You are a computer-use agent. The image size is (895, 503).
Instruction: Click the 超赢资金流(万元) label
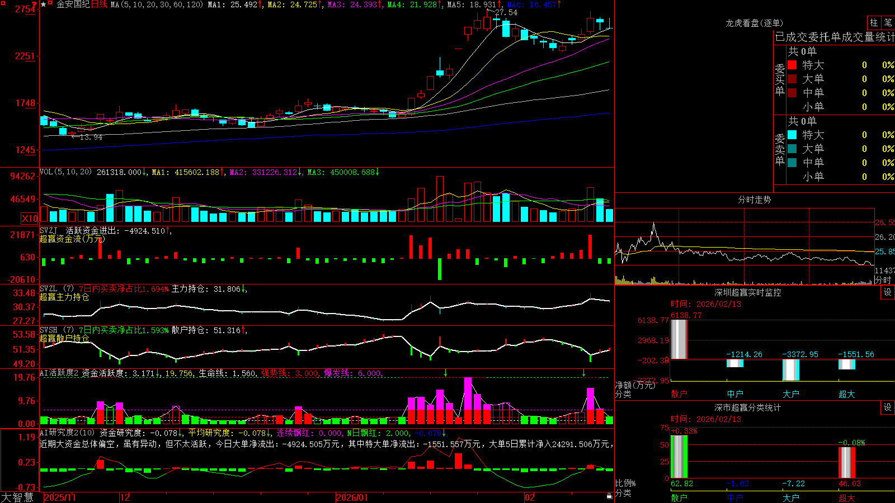(x=72, y=239)
